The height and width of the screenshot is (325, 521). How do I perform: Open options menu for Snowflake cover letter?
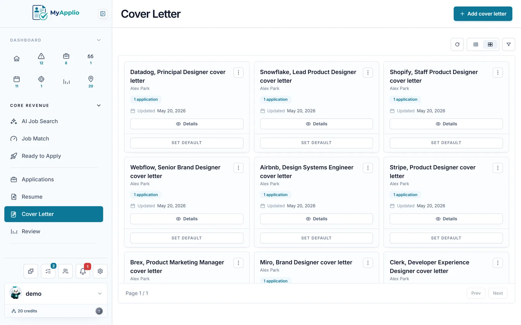click(x=368, y=72)
